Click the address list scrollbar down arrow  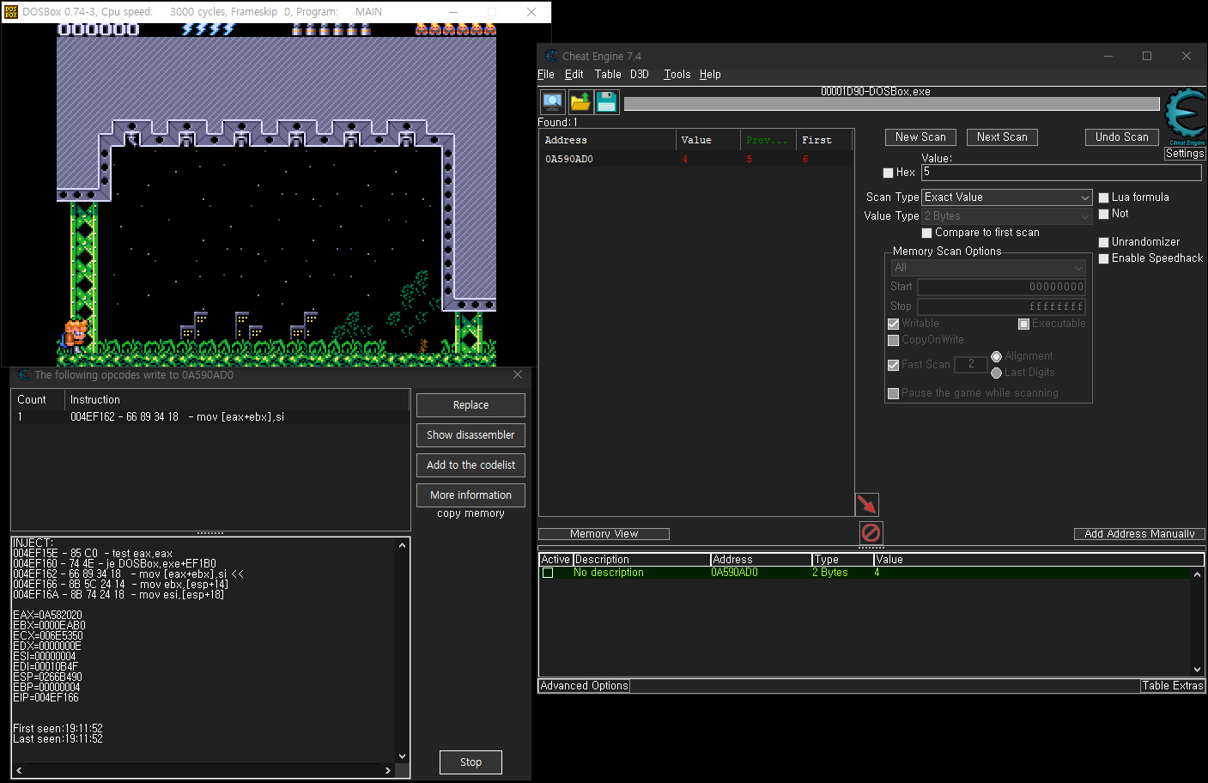pyautogui.click(x=1198, y=670)
